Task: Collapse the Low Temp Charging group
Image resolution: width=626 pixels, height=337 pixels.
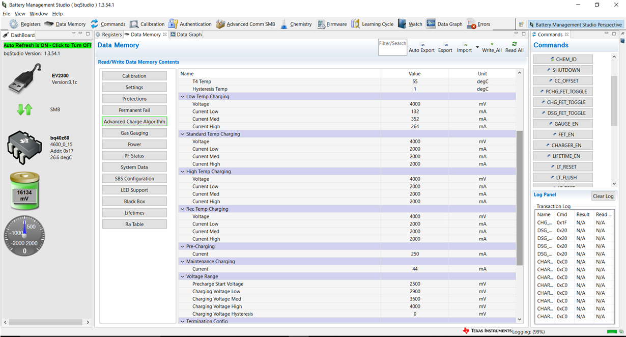Action: [x=182, y=97]
